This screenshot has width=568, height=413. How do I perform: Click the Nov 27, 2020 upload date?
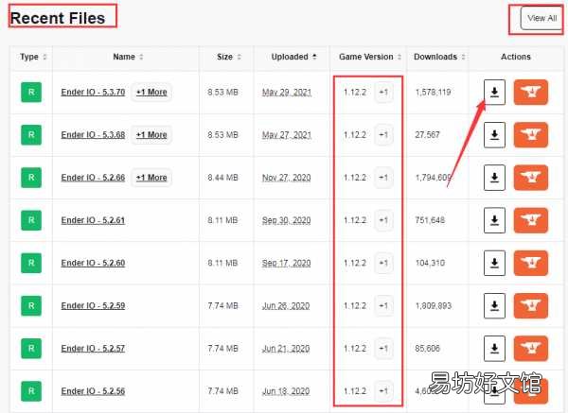[x=287, y=178]
